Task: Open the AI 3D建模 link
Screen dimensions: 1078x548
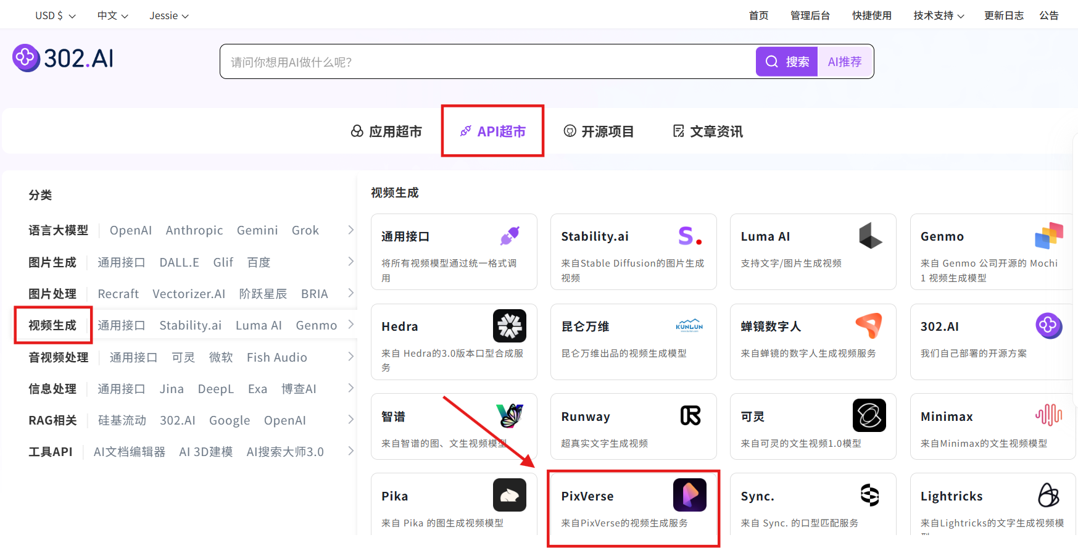Action: click(x=206, y=452)
